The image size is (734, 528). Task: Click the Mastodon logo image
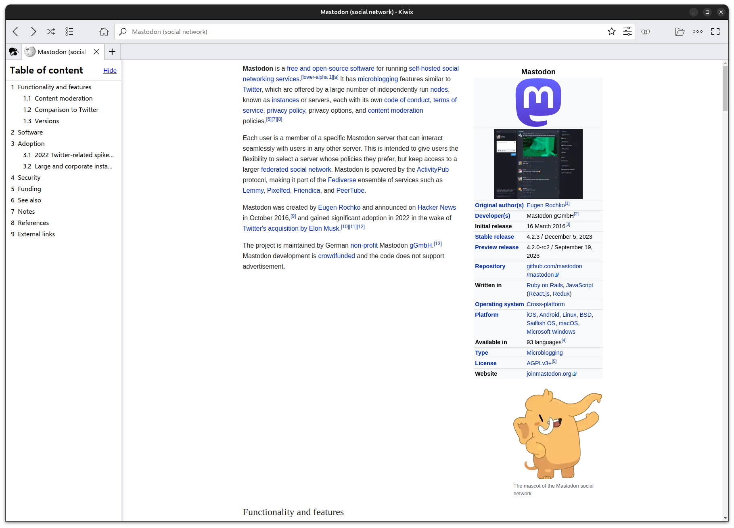pyautogui.click(x=538, y=103)
